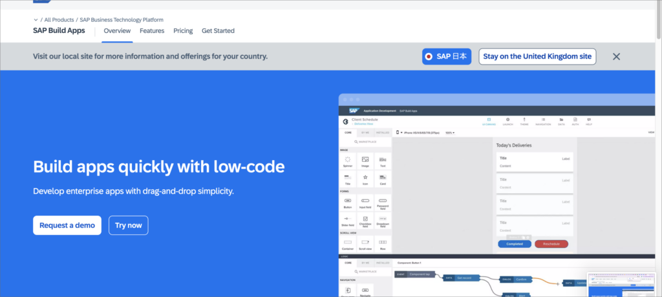
Task: Choose Stay on the United Kingdom site
Action: pos(537,56)
